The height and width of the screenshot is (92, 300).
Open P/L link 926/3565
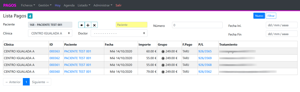coord(205,51)
